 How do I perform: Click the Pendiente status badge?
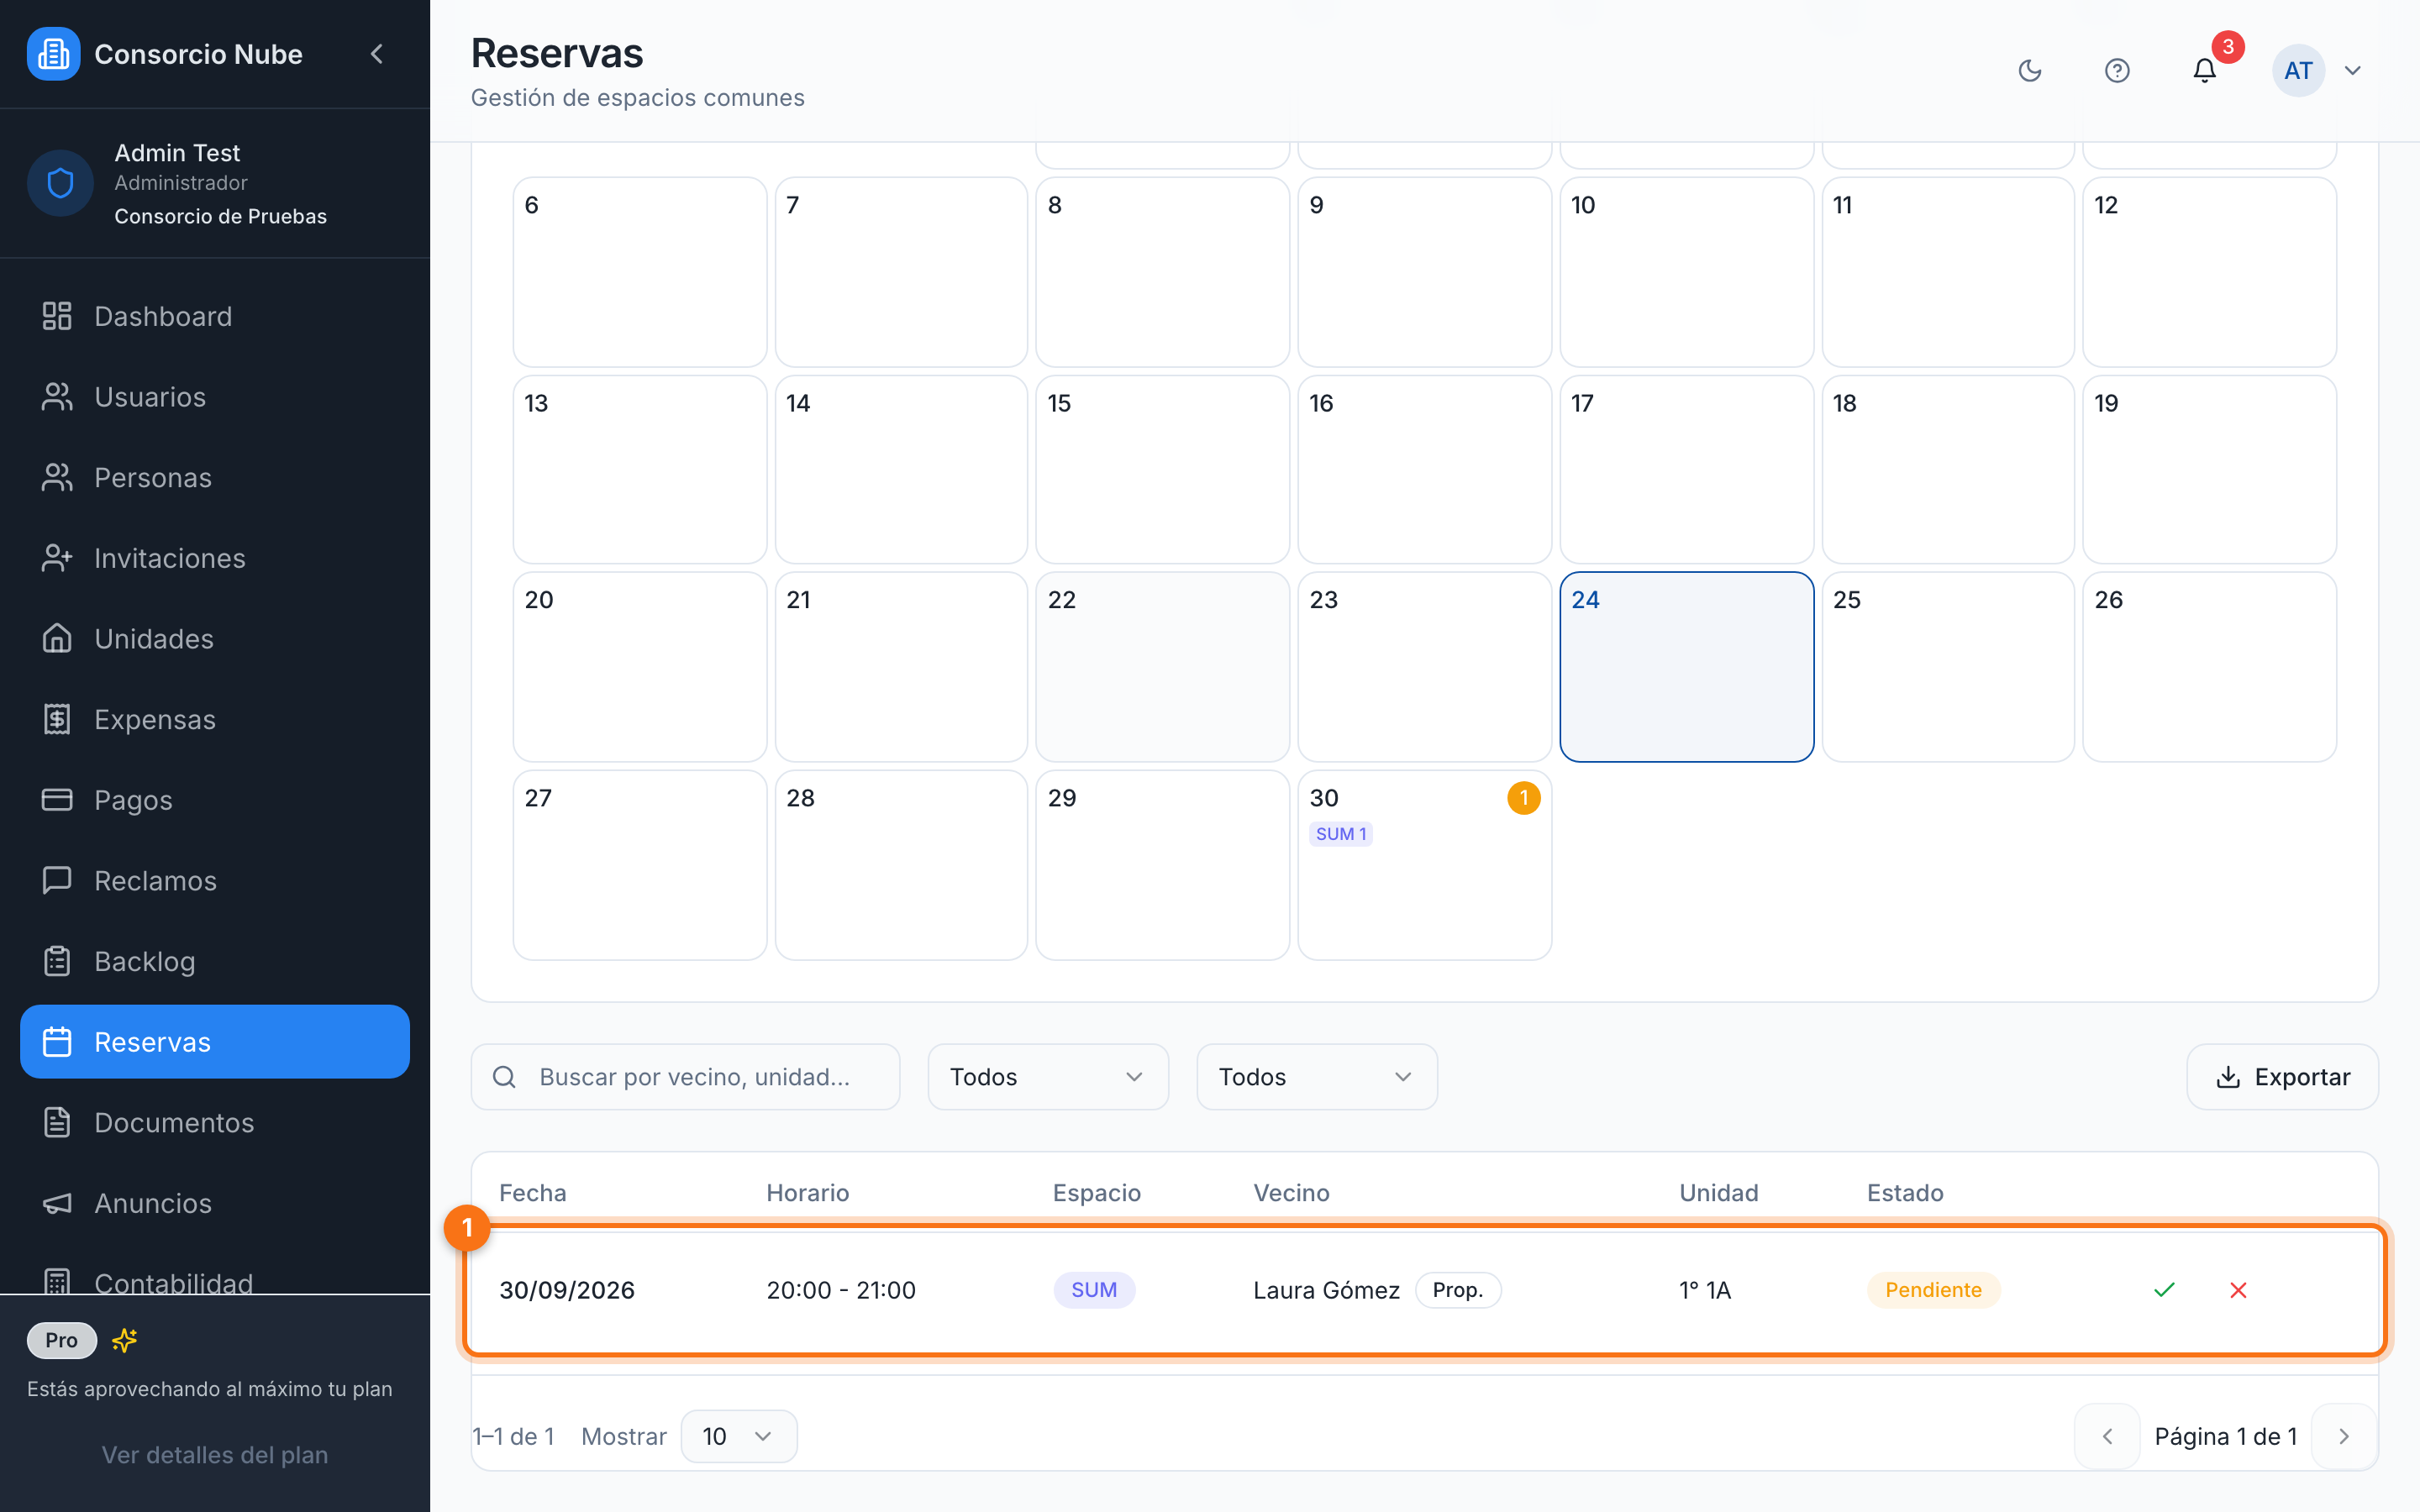tap(1933, 1290)
